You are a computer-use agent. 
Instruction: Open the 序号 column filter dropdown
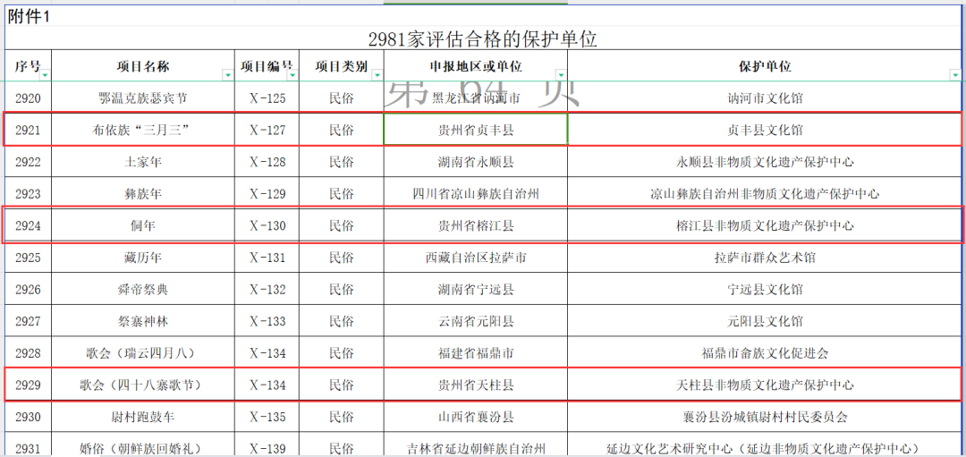tap(45, 75)
